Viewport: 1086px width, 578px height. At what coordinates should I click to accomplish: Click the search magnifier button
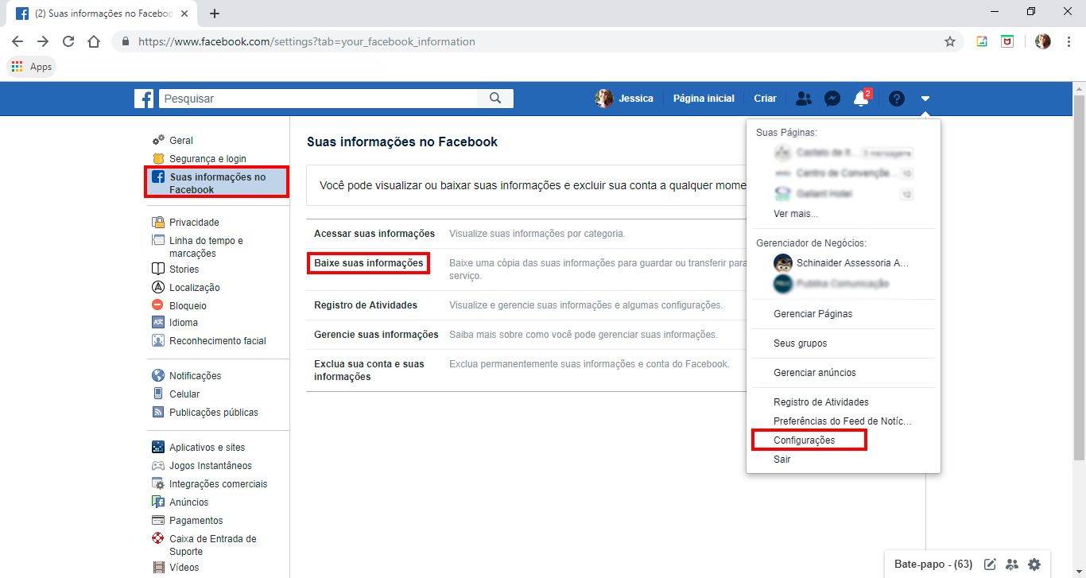coord(495,99)
